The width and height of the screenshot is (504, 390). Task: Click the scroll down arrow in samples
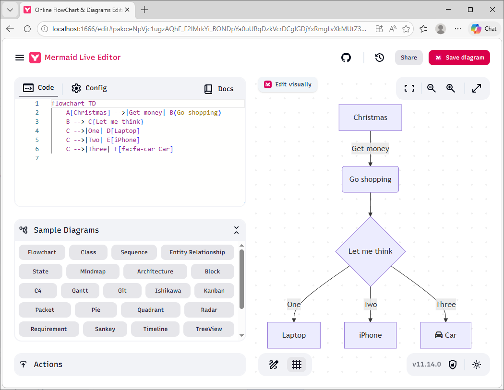point(242,335)
